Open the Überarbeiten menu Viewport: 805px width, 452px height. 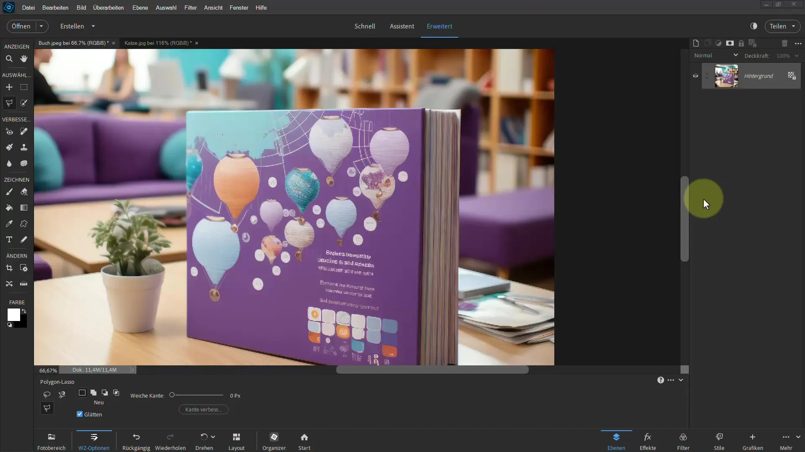pyautogui.click(x=108, y=8)
